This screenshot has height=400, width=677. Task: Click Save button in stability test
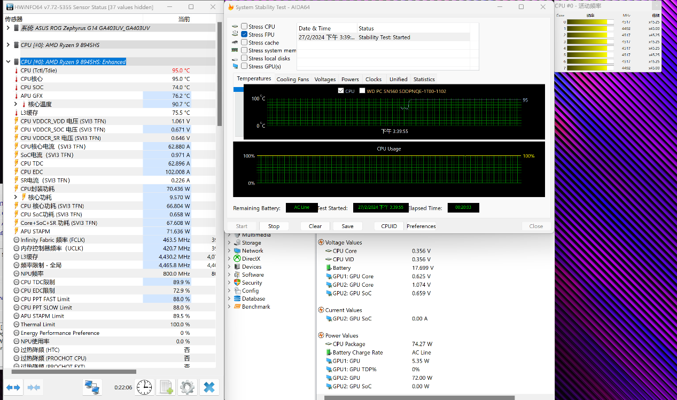pyautogui.click(x=347, y=226)
